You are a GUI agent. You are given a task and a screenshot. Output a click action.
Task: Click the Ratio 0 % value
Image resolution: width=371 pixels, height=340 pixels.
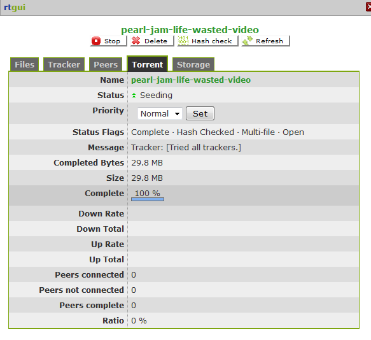click(139, 321)
